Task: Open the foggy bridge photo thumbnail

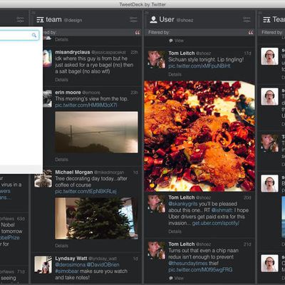Action: pyautogui.click(x=96, y=133)
